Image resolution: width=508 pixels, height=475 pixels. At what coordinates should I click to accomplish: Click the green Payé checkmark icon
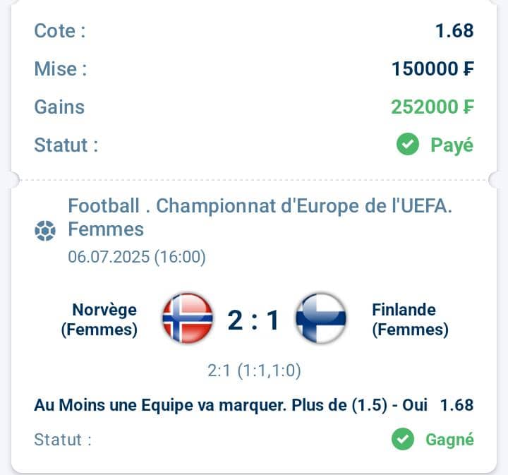coord(408,144)
